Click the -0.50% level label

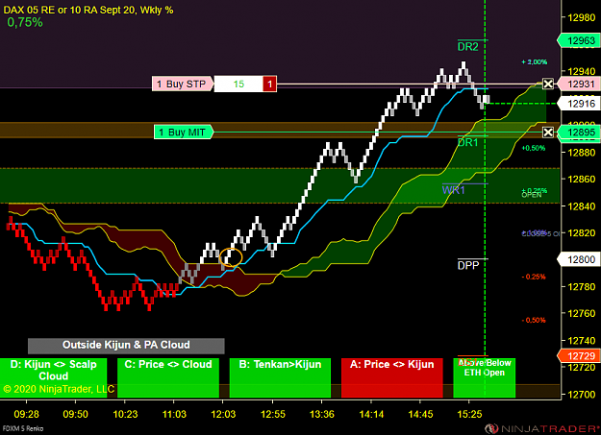point(534,320)
